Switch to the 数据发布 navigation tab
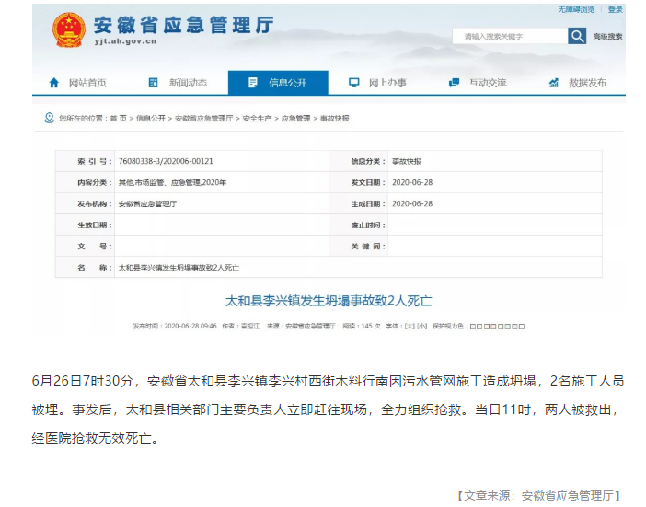This screenshot has height=507, width=646. [587, 83]
